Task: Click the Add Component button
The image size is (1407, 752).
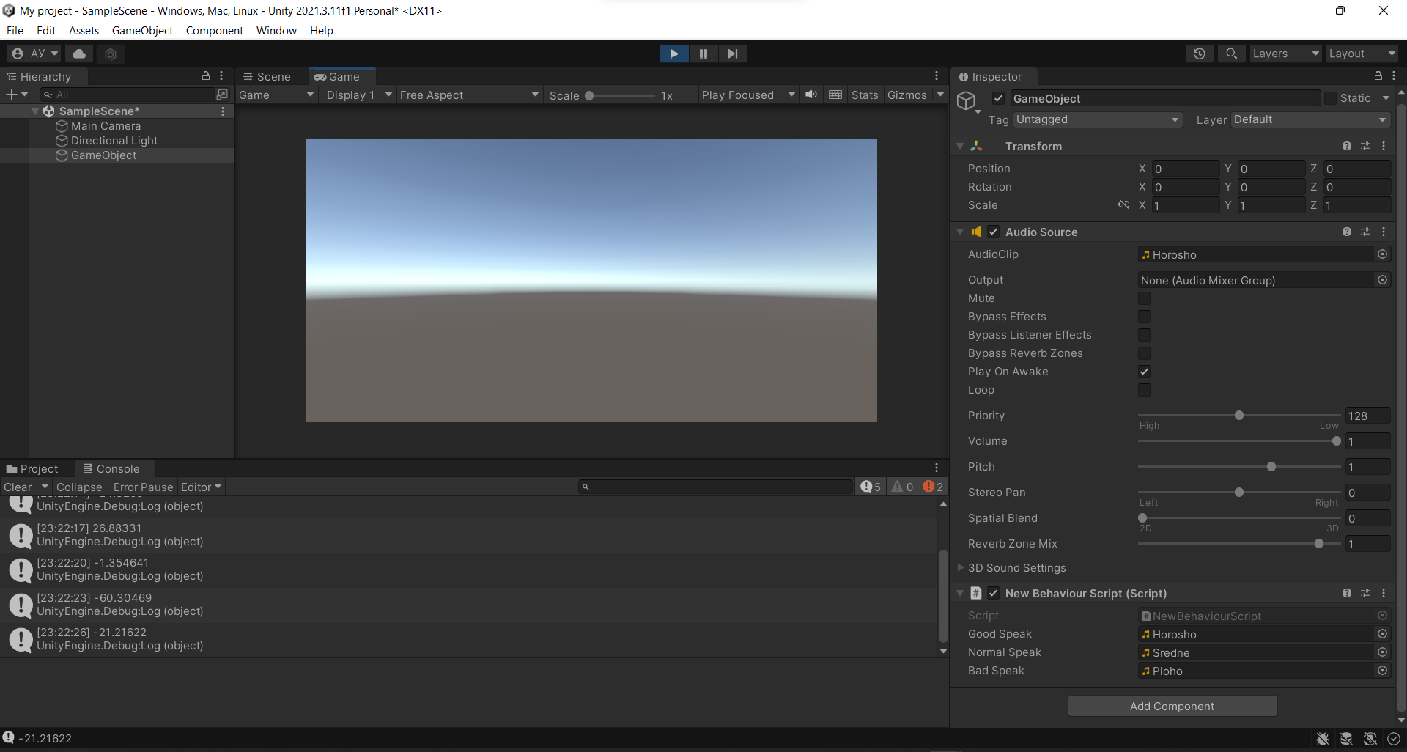Action: click(x=1172, y=706)
